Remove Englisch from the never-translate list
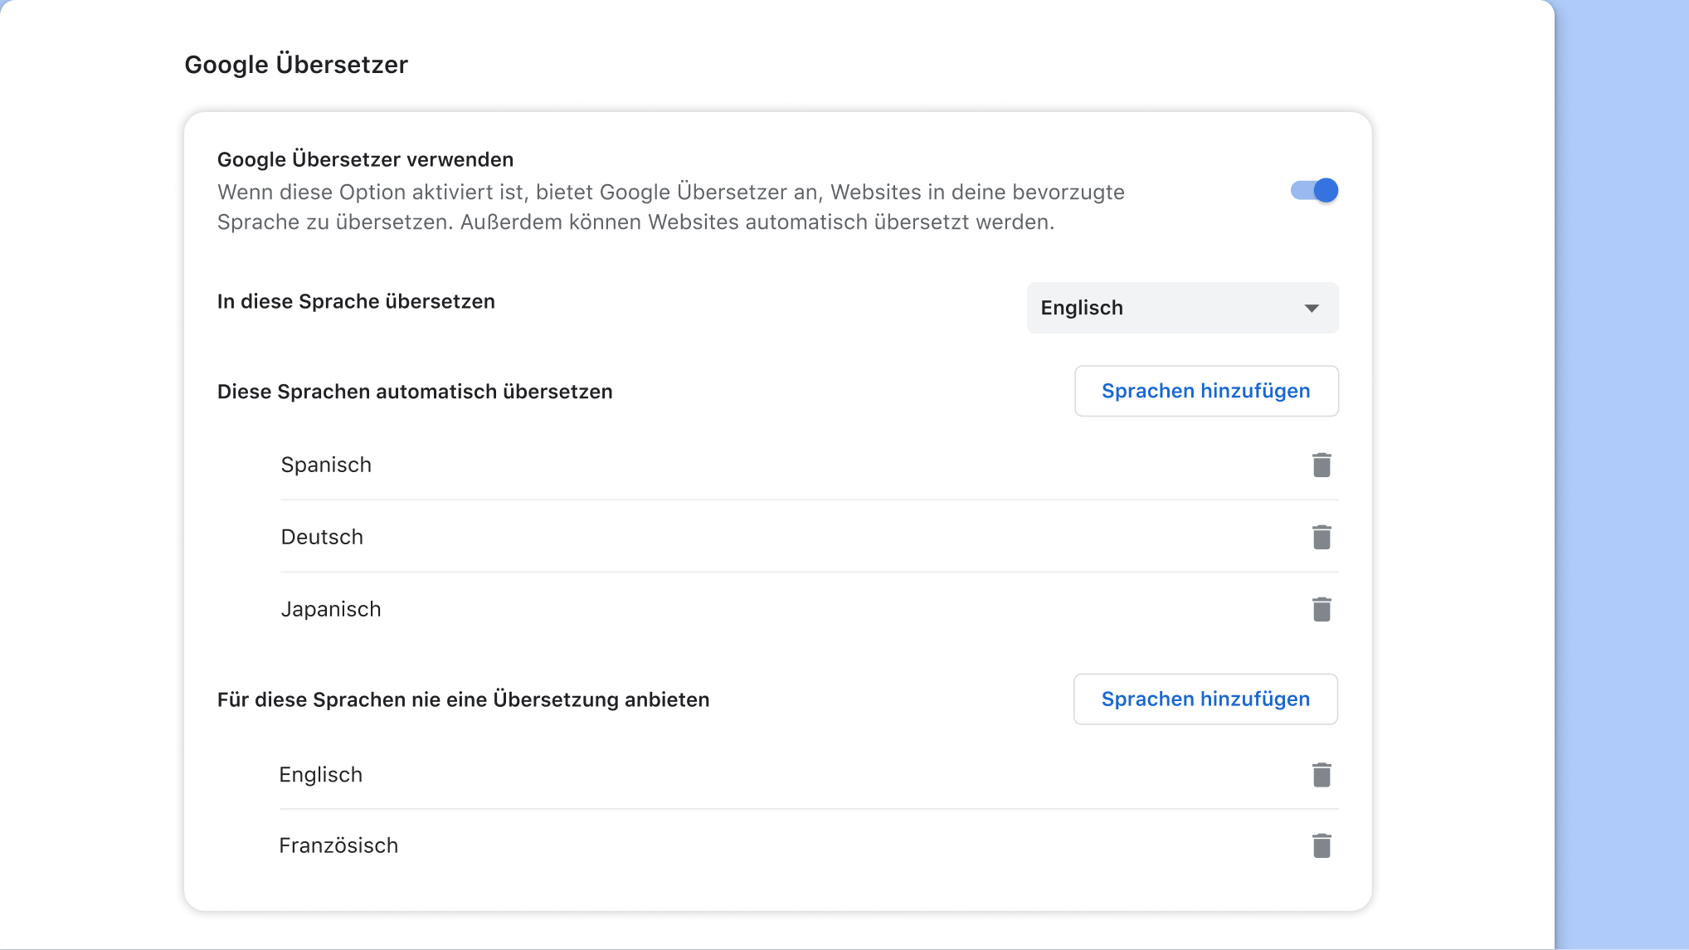Screen dimensions: 1689x950 pyautogui.click(x=1322, y=774)
